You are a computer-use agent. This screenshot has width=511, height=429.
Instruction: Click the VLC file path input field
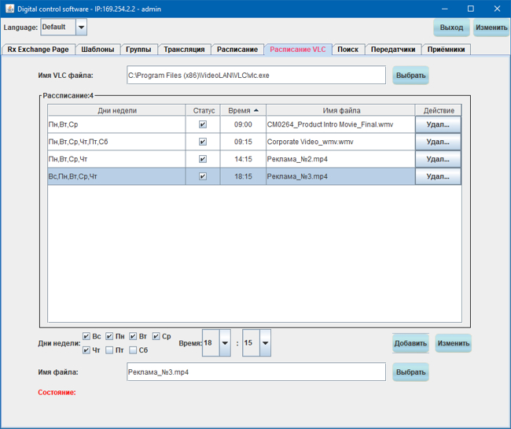[256, 76]
